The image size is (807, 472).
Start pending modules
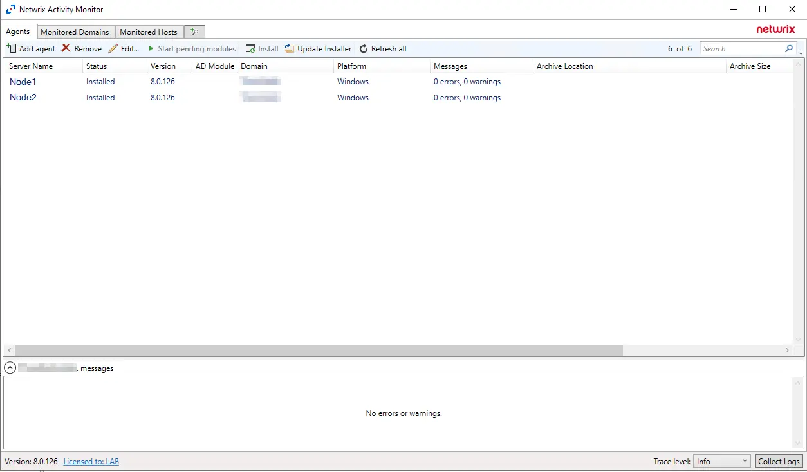tap(192, 48)
